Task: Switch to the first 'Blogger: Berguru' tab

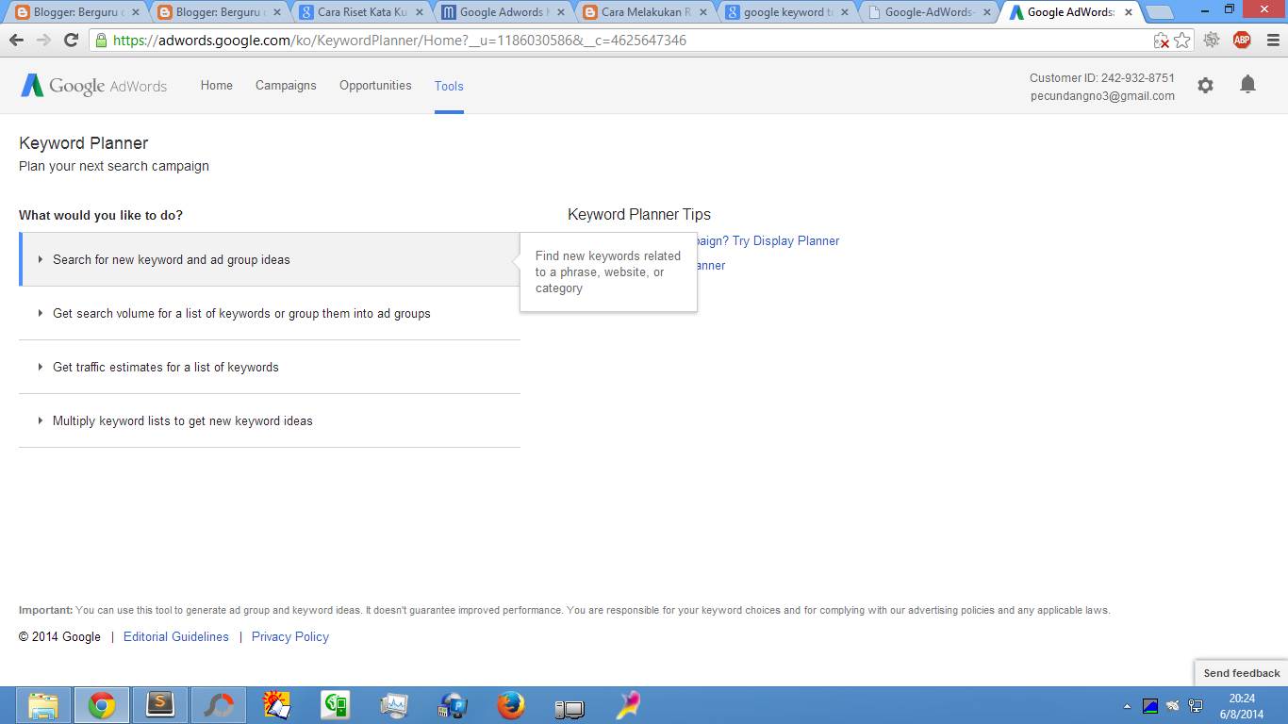Action: (x=77, y=12)
